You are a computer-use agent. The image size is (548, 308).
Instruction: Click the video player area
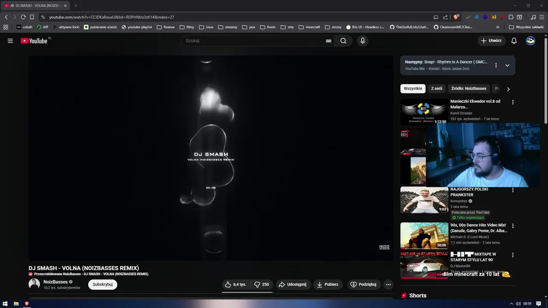point(211,158)
